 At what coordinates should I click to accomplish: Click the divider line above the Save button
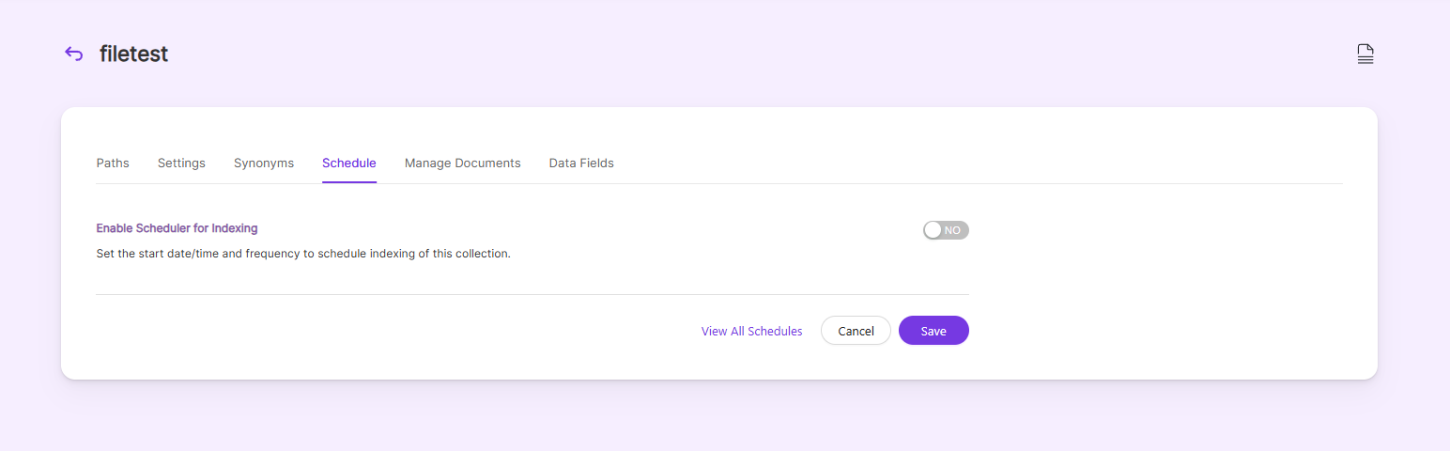click(532, 294)
